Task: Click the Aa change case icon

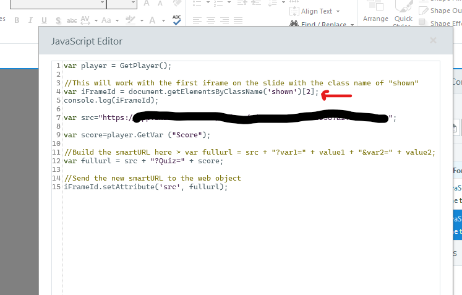Action: coord(106,20)
